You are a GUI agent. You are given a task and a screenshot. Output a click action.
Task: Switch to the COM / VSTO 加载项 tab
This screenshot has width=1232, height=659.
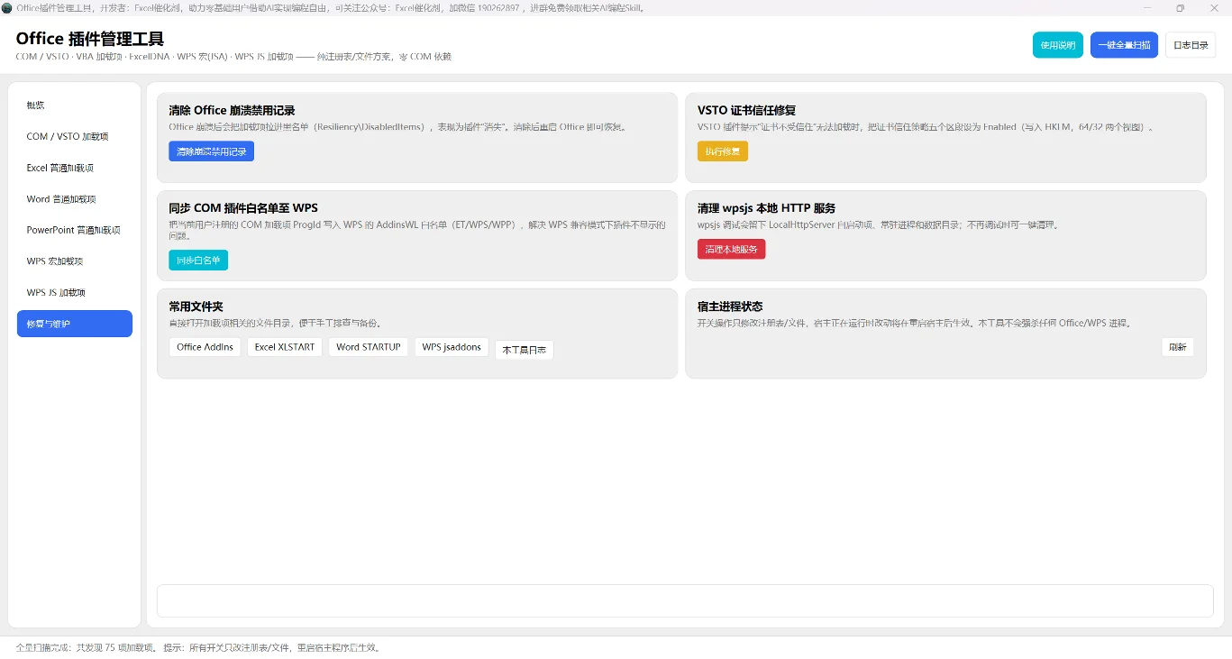click(75, 137)
